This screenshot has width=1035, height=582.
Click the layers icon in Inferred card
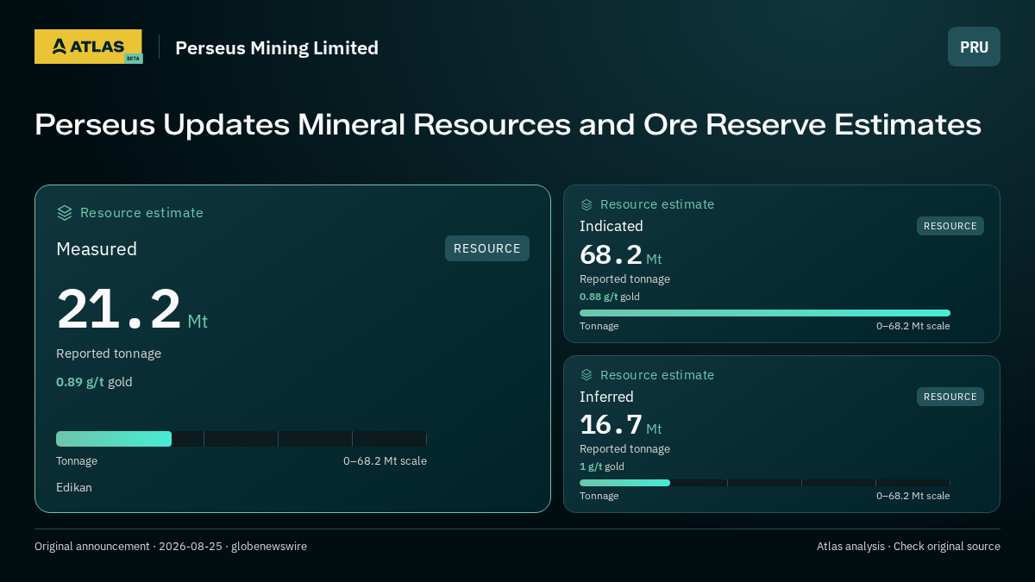586,375
